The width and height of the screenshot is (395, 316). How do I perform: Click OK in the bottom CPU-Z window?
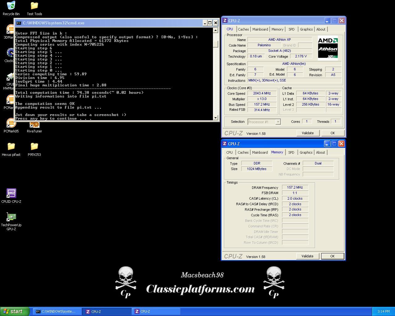click(332, 256)
